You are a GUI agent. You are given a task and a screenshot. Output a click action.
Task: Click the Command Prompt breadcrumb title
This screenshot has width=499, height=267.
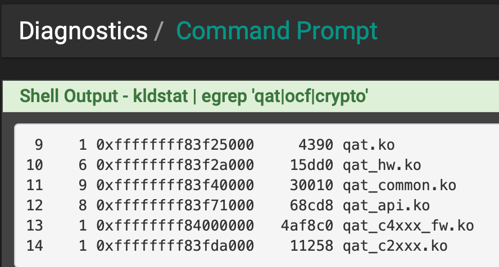(276, 31)
